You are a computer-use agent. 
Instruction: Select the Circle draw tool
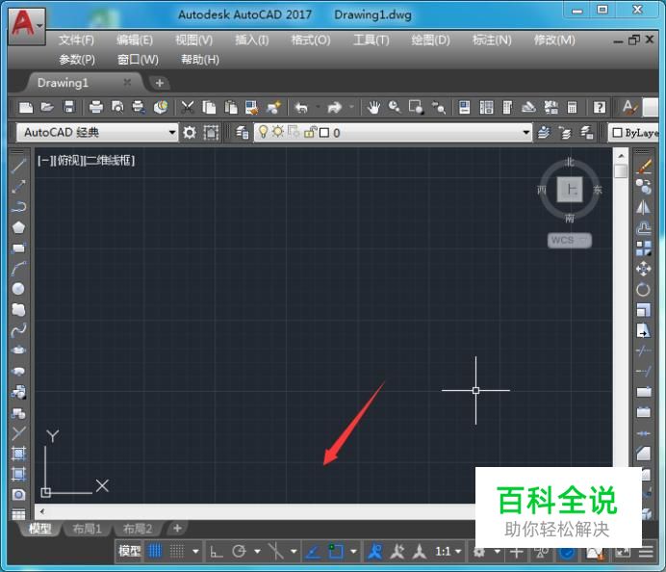tap(18, 289)
